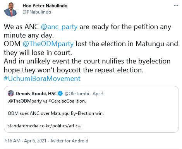The height and width of the screenshot is (149, 182).
Task: Click the Twitter for Android source label
Action: (x=69, y=141)
